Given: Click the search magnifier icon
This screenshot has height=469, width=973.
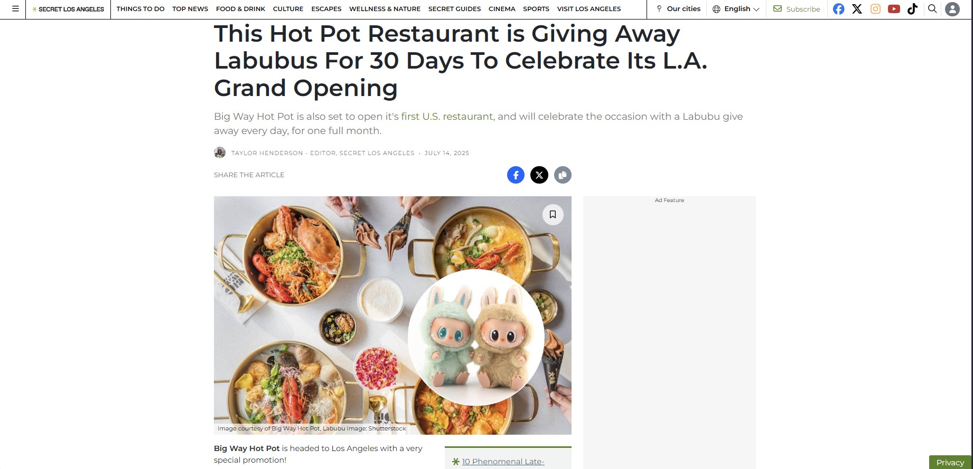Looking at the screenshot, I should (932, 9).
